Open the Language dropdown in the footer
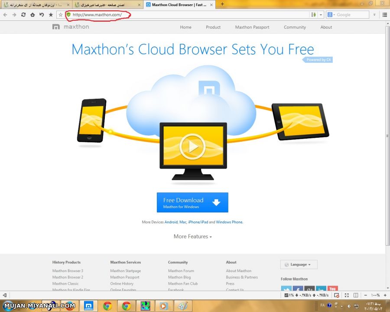Screen dimensions: 390x312 [299, 264]
